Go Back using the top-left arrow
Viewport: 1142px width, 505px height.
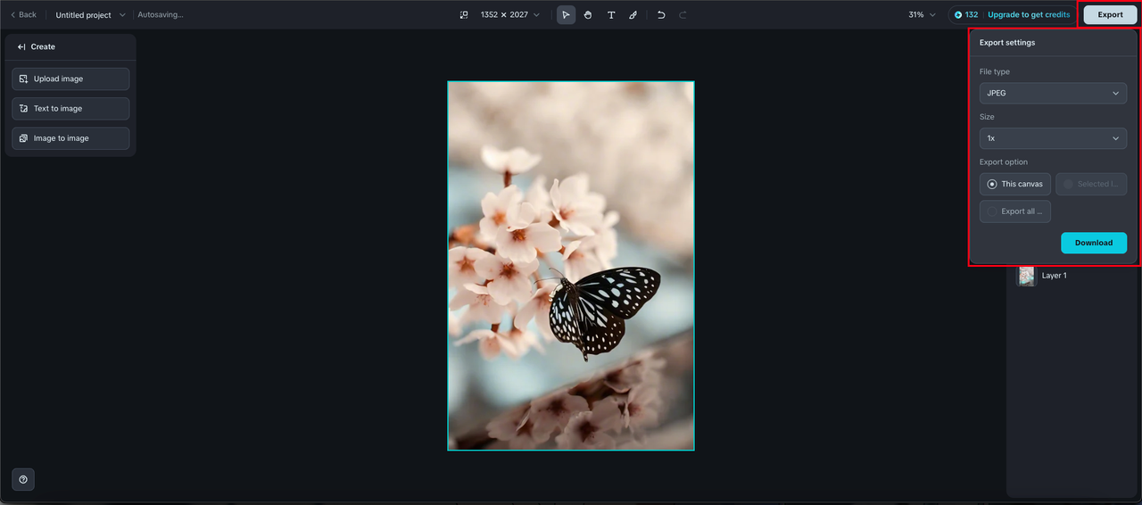[x=23, y=15]
